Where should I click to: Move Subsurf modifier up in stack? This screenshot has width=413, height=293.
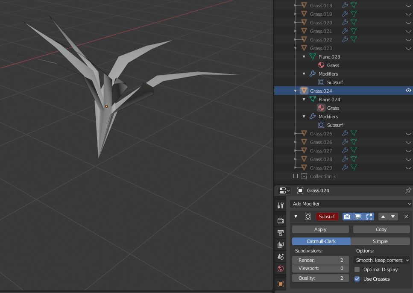tap(383, 217)
